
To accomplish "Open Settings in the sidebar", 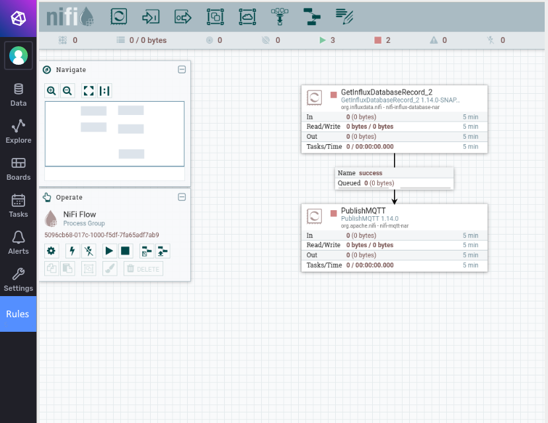I will [x=18, y=280].
